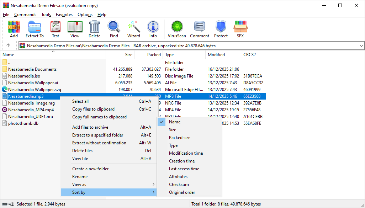Open the Extract To tool
This screenshot has width=365, height=208.
click(35, 29)
